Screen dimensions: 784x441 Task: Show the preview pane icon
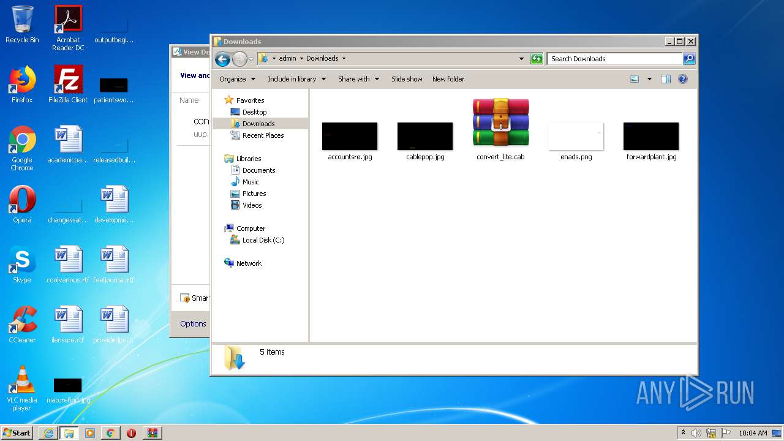pos(666,79)
